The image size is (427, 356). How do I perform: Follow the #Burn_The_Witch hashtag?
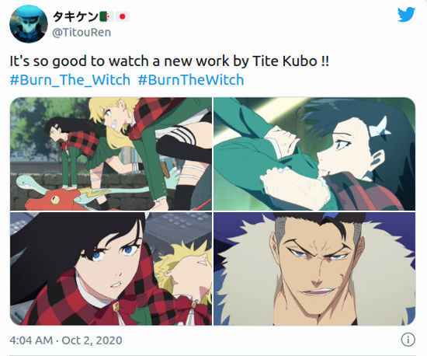pos(70,79)
